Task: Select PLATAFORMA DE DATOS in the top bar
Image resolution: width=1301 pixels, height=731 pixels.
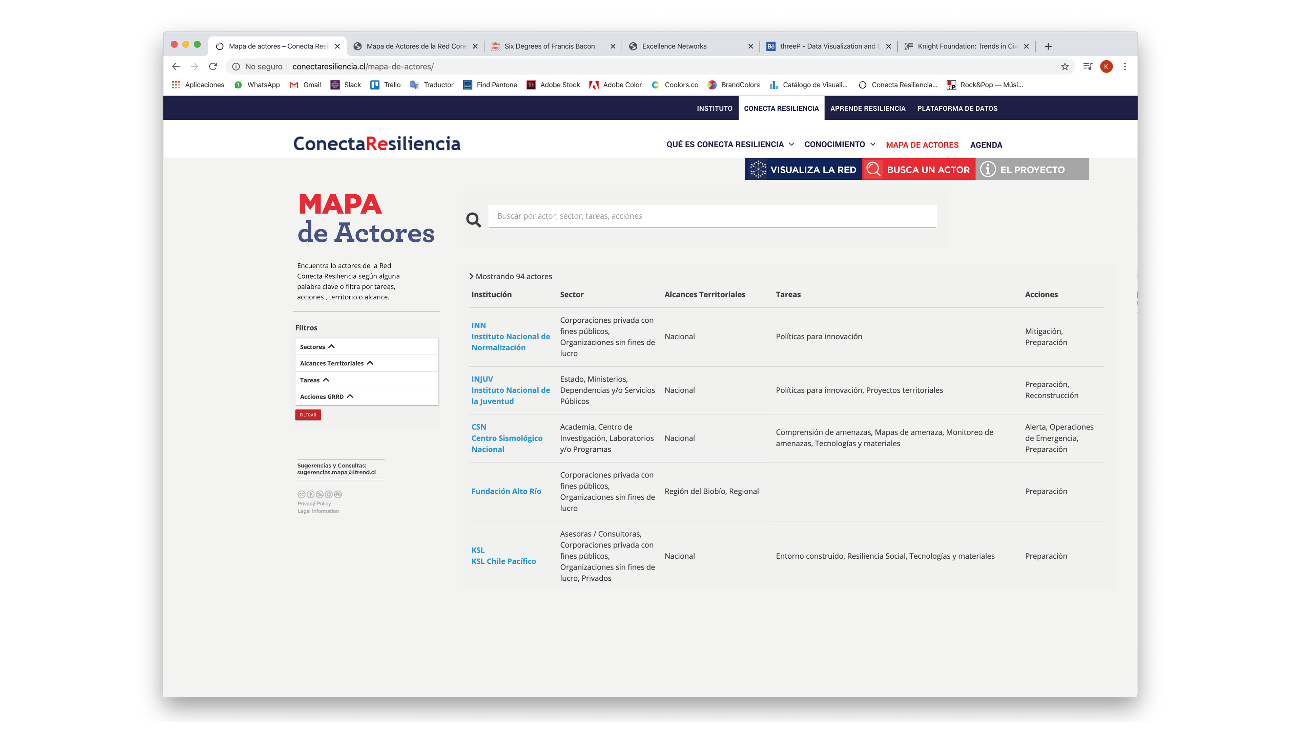Action: (x=957, y=108)
